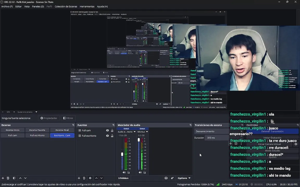Switch to Full cam scene
Image resolution: width=300 pixels, height=187 pixels.
(12, 135)
